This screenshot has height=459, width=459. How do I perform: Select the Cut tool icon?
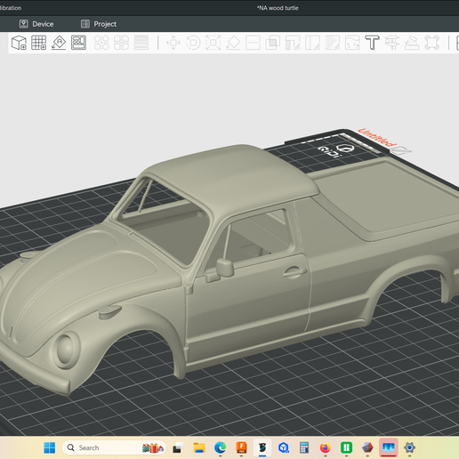tap(253, 43)
